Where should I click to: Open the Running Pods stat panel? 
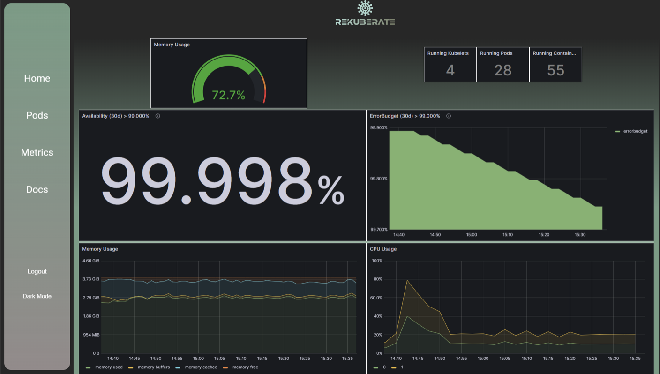(503, 65)
